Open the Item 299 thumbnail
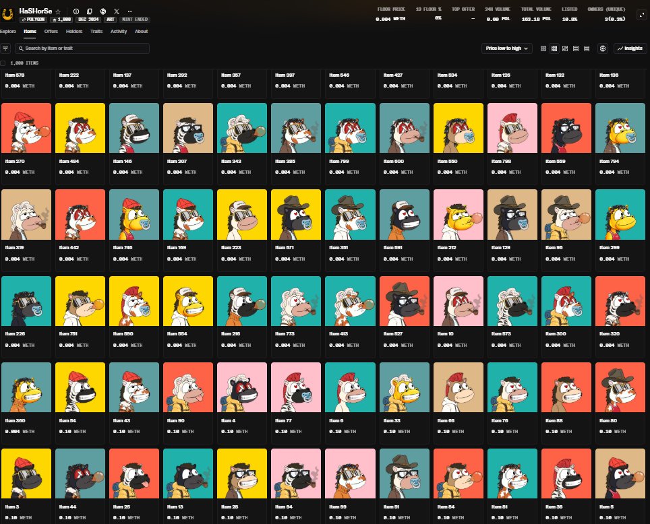 pos(620,215)
